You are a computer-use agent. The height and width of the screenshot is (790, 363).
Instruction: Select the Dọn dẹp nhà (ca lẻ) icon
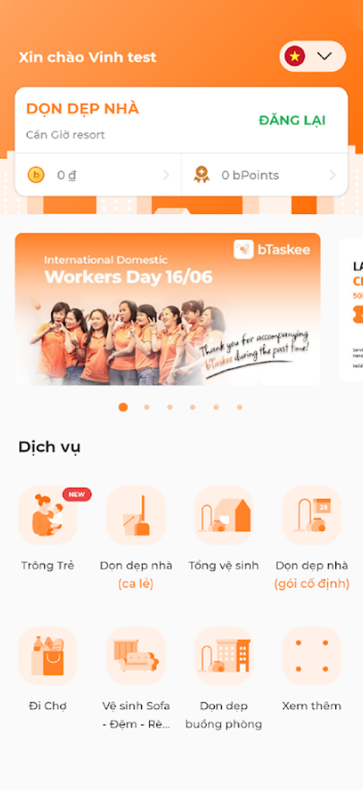[136, 515]
